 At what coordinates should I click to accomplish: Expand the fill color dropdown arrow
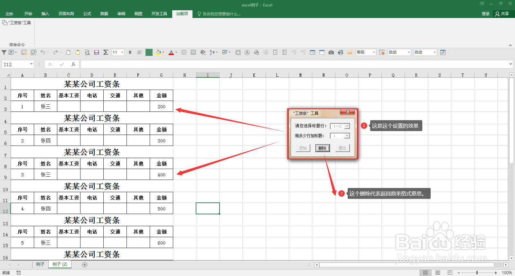click(x=164, y=52)
